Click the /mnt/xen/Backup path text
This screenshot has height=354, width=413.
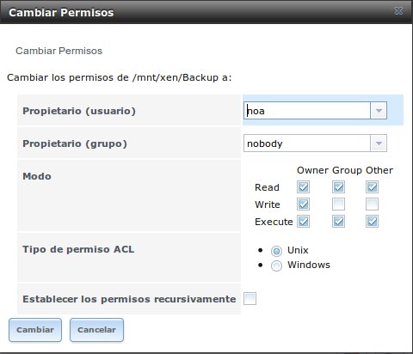tap(176, 77)
